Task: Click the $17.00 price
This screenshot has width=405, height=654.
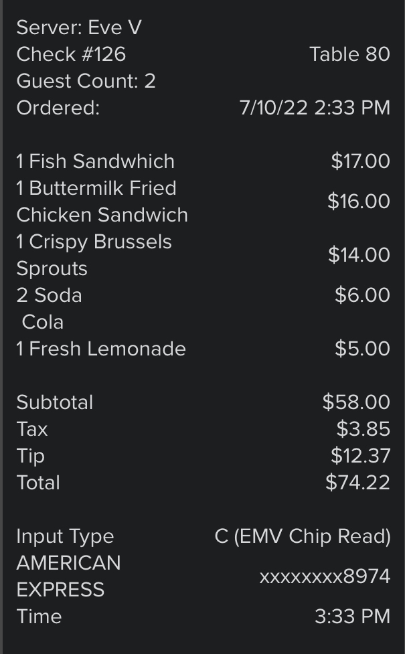Action: tap(361, 161)
